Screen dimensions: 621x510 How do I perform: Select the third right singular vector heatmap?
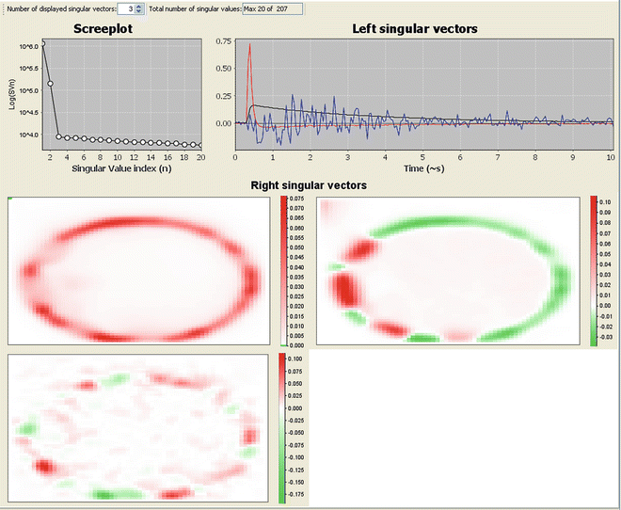pyautogui.click(x=142, y=426)
